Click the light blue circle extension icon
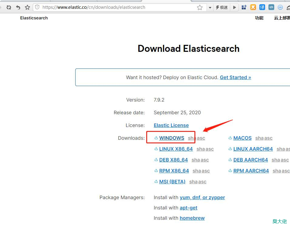This screenshot has height=227, width=290. tap(280, 7)
